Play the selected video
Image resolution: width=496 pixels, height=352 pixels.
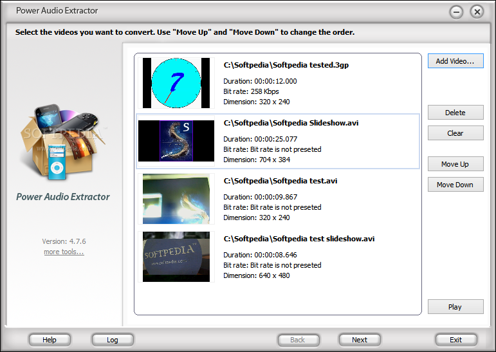[455, 307]
